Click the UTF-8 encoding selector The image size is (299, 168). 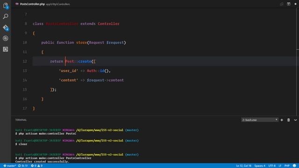[x=272, y=166]
